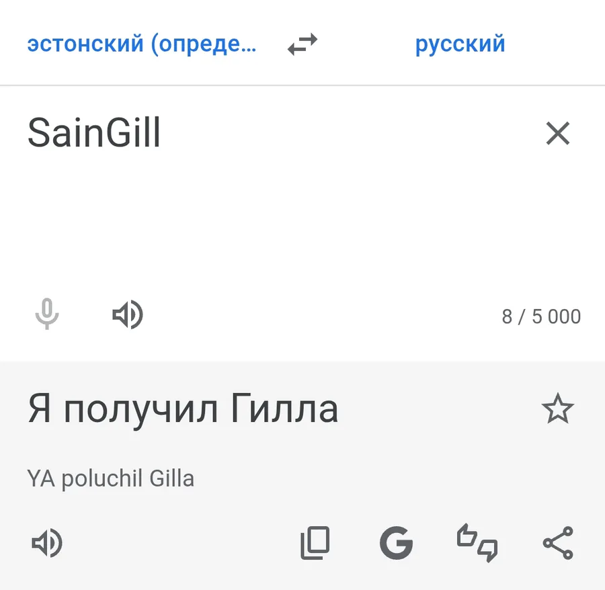The height and width of the screenshot is (590, 605).
Task: Click the romanized word 'Gilla'
Action: [x=171, y=479]
